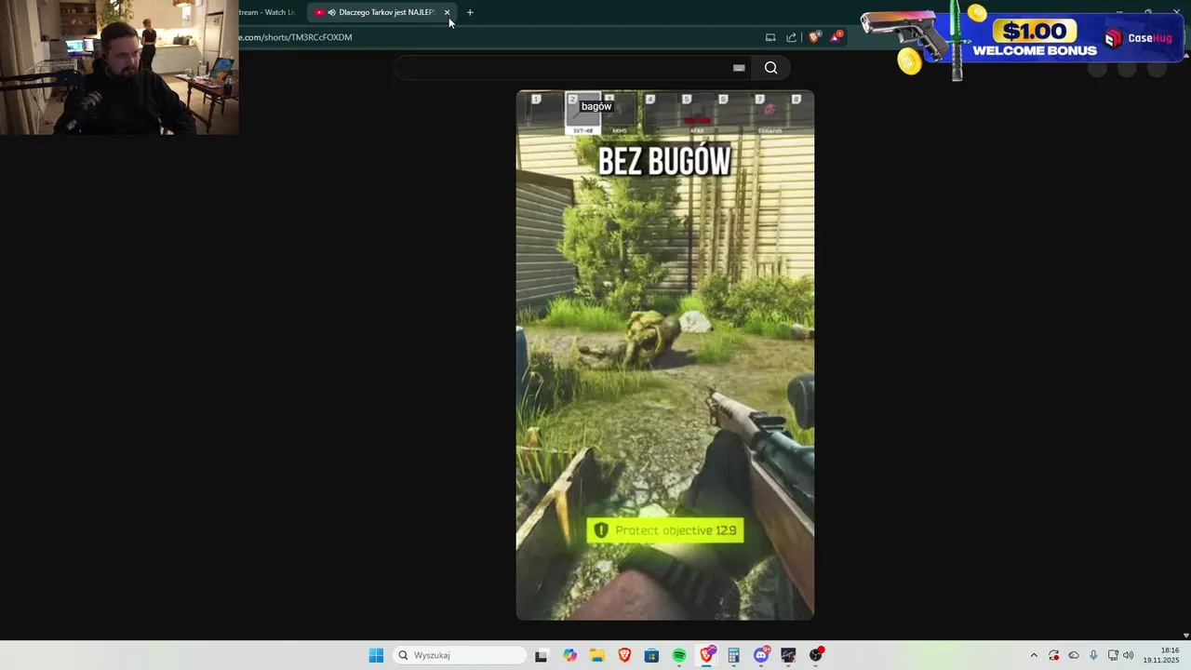Open the volume speaker tray icon
Screen dimensions: 1191x670
coord(1129,655)
